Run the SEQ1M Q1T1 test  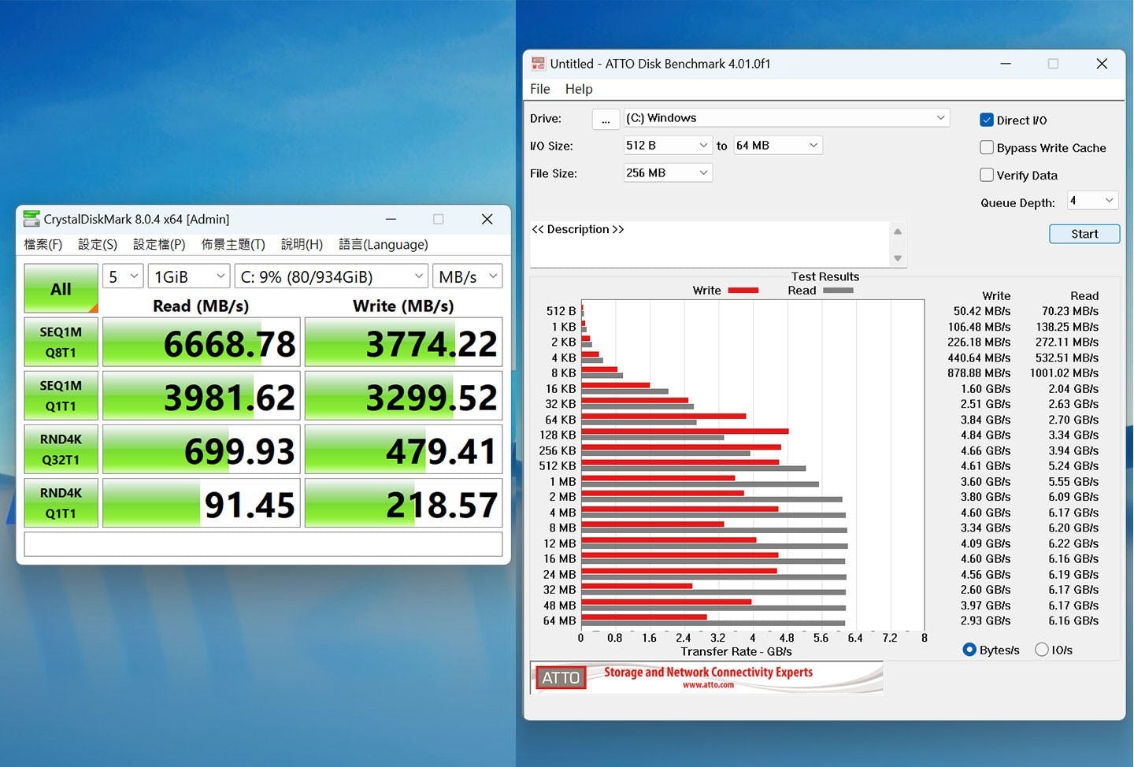pyautogui.click(x=61, y=395)
